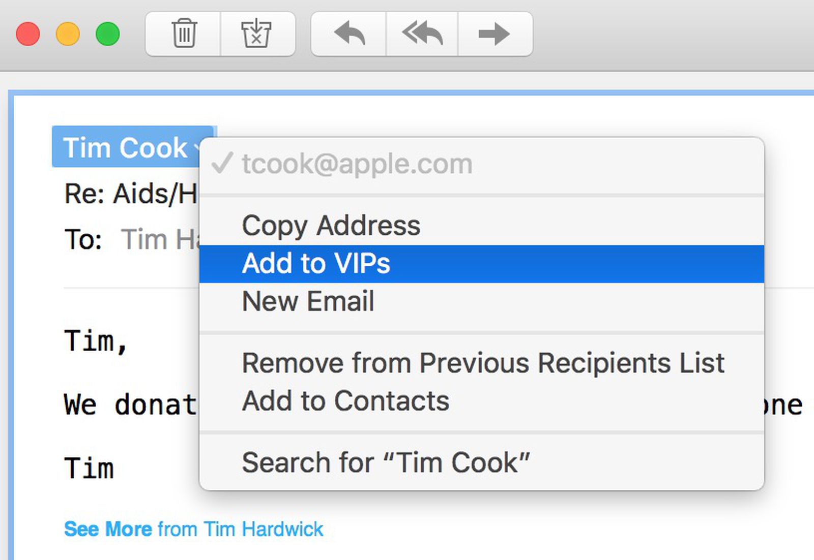
Task: Click the Tim Hardwick recipient in To field
Action: tap(159, 239)
